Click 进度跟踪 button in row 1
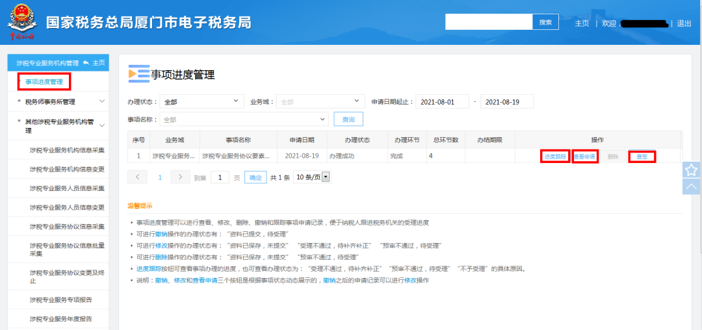702x330 pixels. 555,157
